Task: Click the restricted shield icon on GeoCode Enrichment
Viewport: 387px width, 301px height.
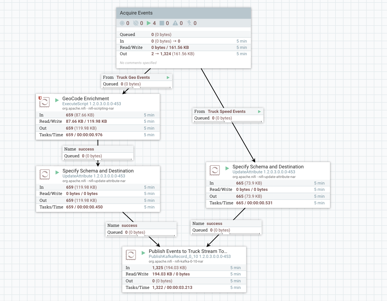Action: click(x=40, y=97)
